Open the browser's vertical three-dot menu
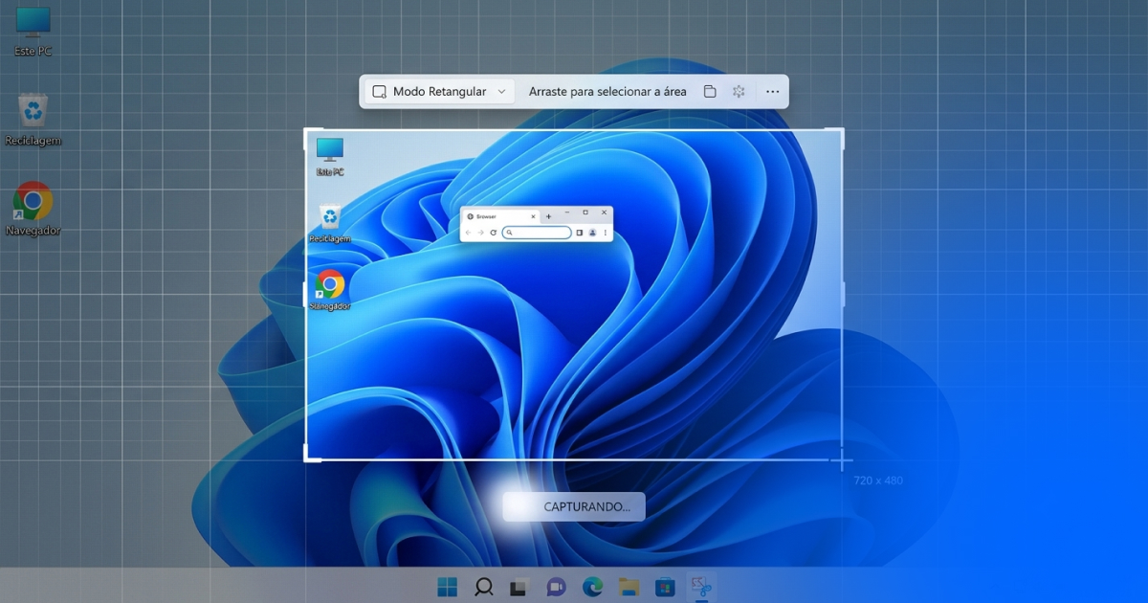The height and width of the screenshot is (603, 1148). (x=606, y=233)
